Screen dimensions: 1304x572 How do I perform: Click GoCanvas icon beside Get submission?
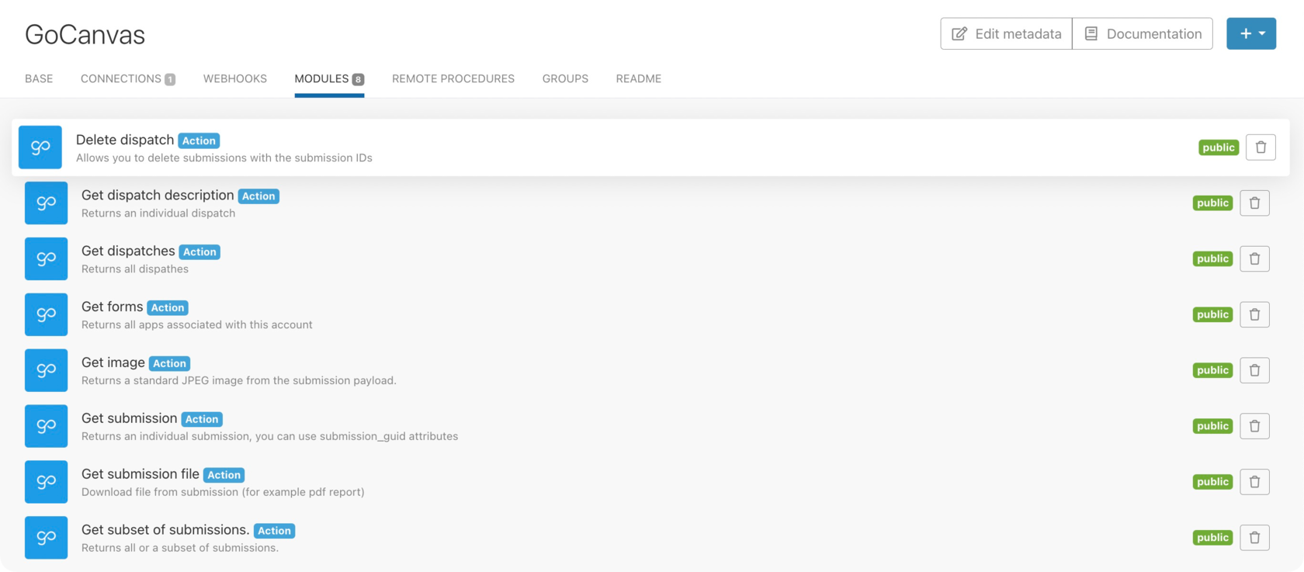tap(46, 426)
